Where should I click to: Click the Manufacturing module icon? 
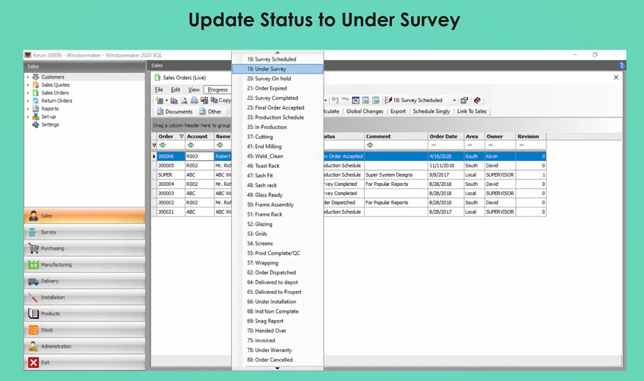pyautogui.click(x=34, y=265)
